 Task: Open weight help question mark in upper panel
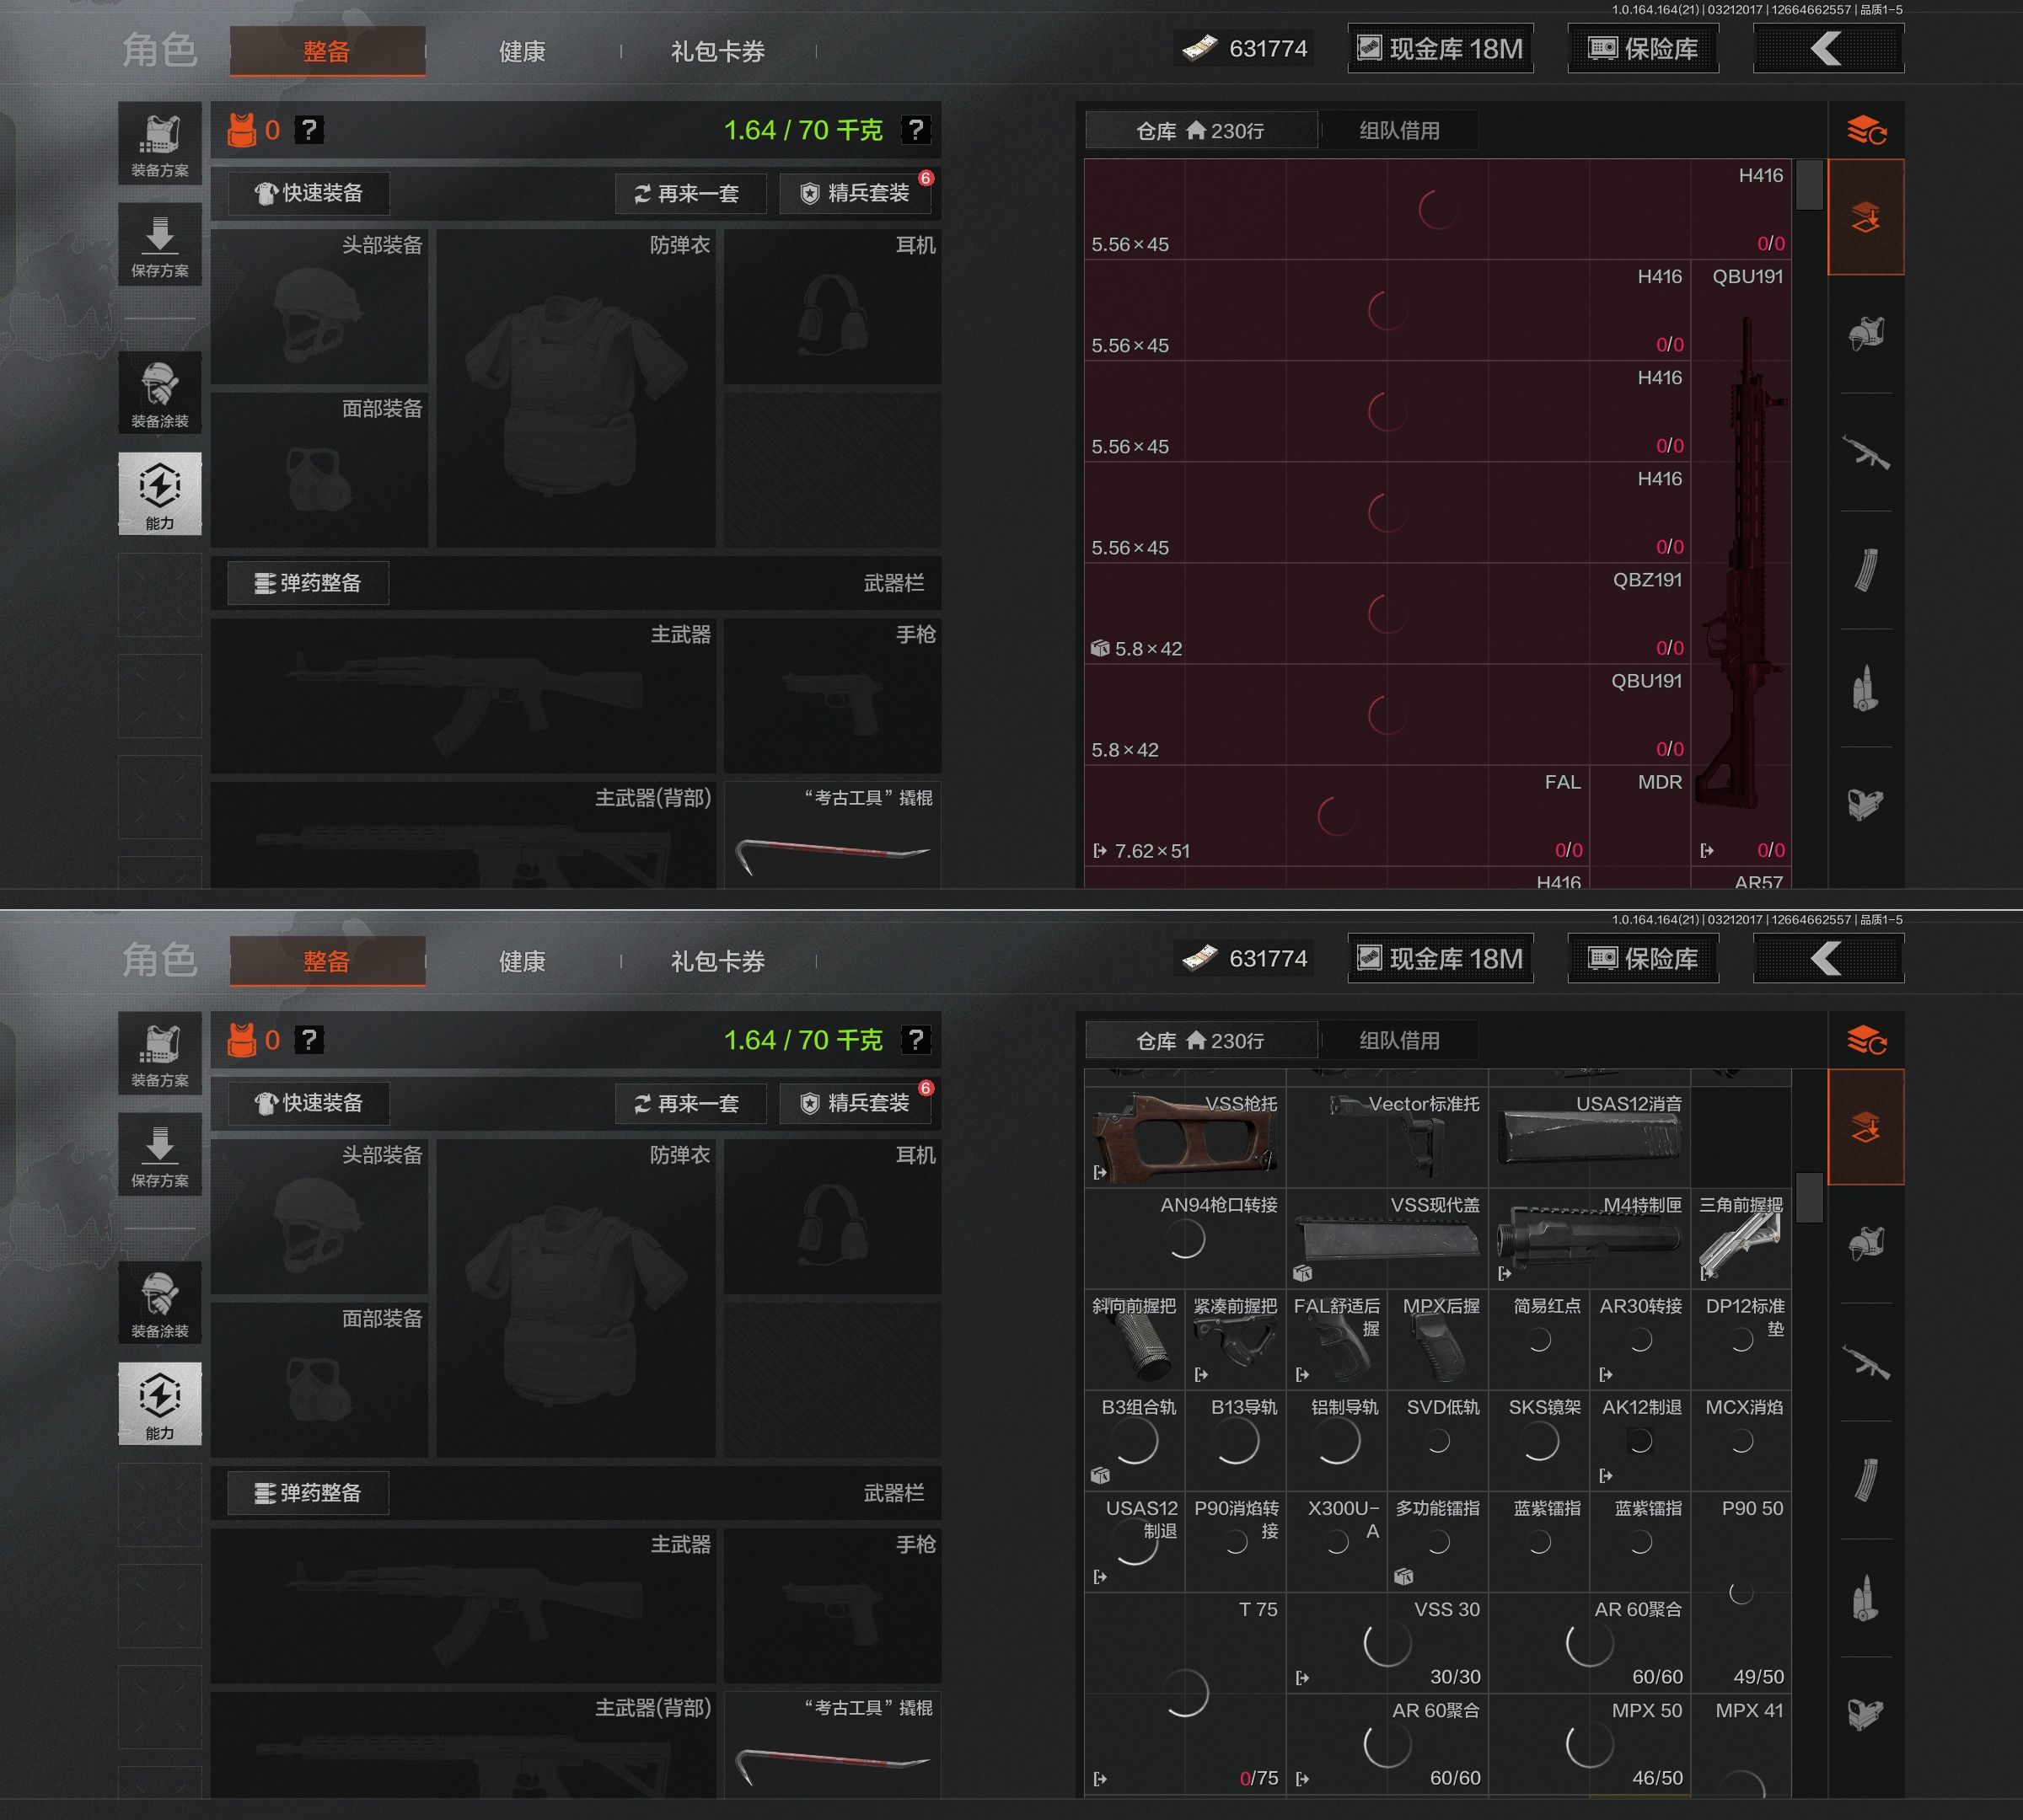pyautogui.click(x=915, y=130)
